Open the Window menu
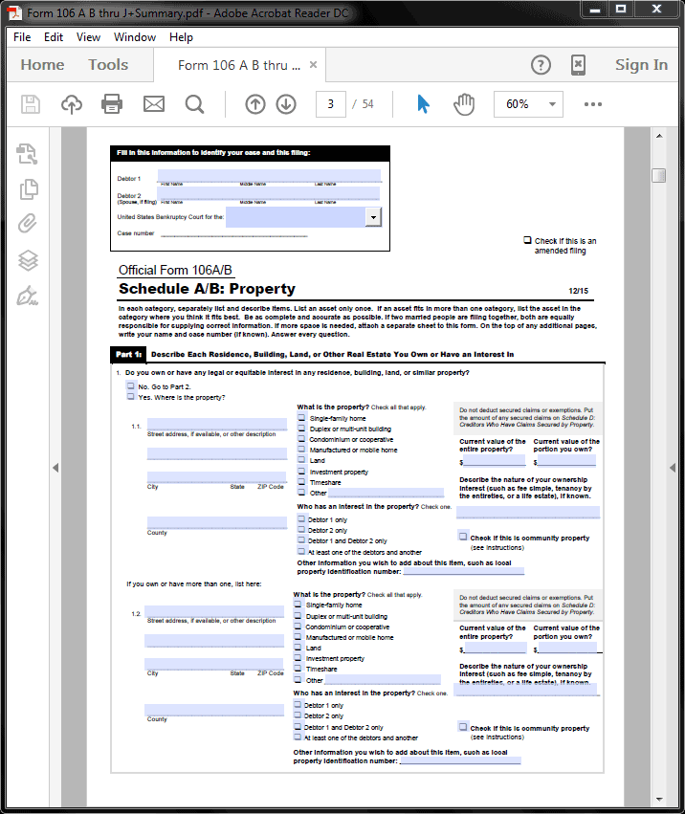Viewport: 685px width, 814px height. pos(135,37)
